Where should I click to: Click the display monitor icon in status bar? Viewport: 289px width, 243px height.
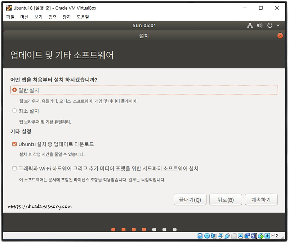[x=240, y=236]
